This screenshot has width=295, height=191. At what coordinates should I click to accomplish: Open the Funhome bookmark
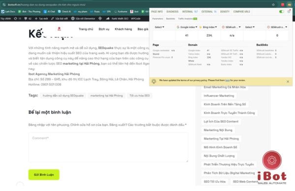click(120, 11)
